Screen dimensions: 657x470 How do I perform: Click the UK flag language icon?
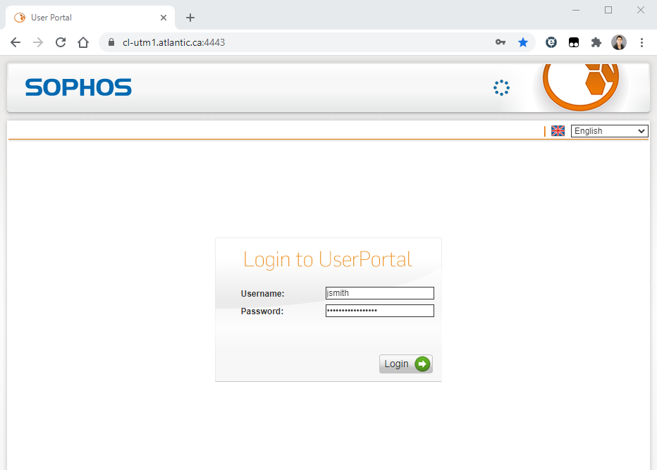[558, 131]
